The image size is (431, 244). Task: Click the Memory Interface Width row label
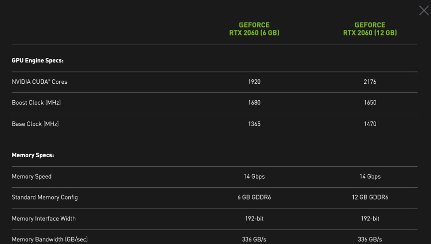(44, 219)
